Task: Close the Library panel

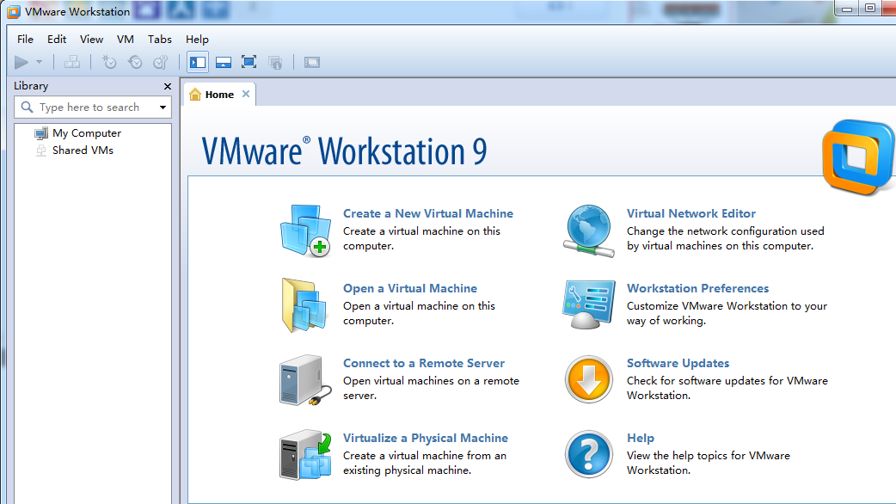Action: tap(168, 86)
